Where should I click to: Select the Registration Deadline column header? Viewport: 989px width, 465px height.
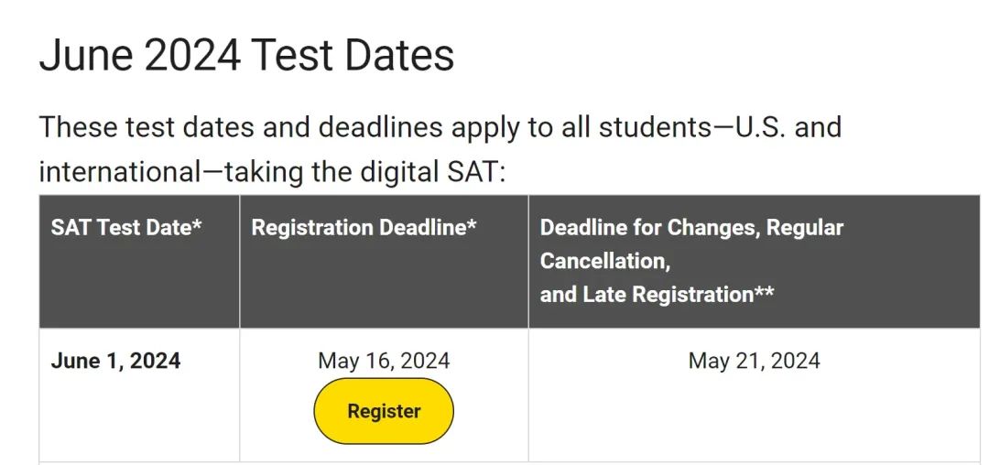click(x=364, y=227)
